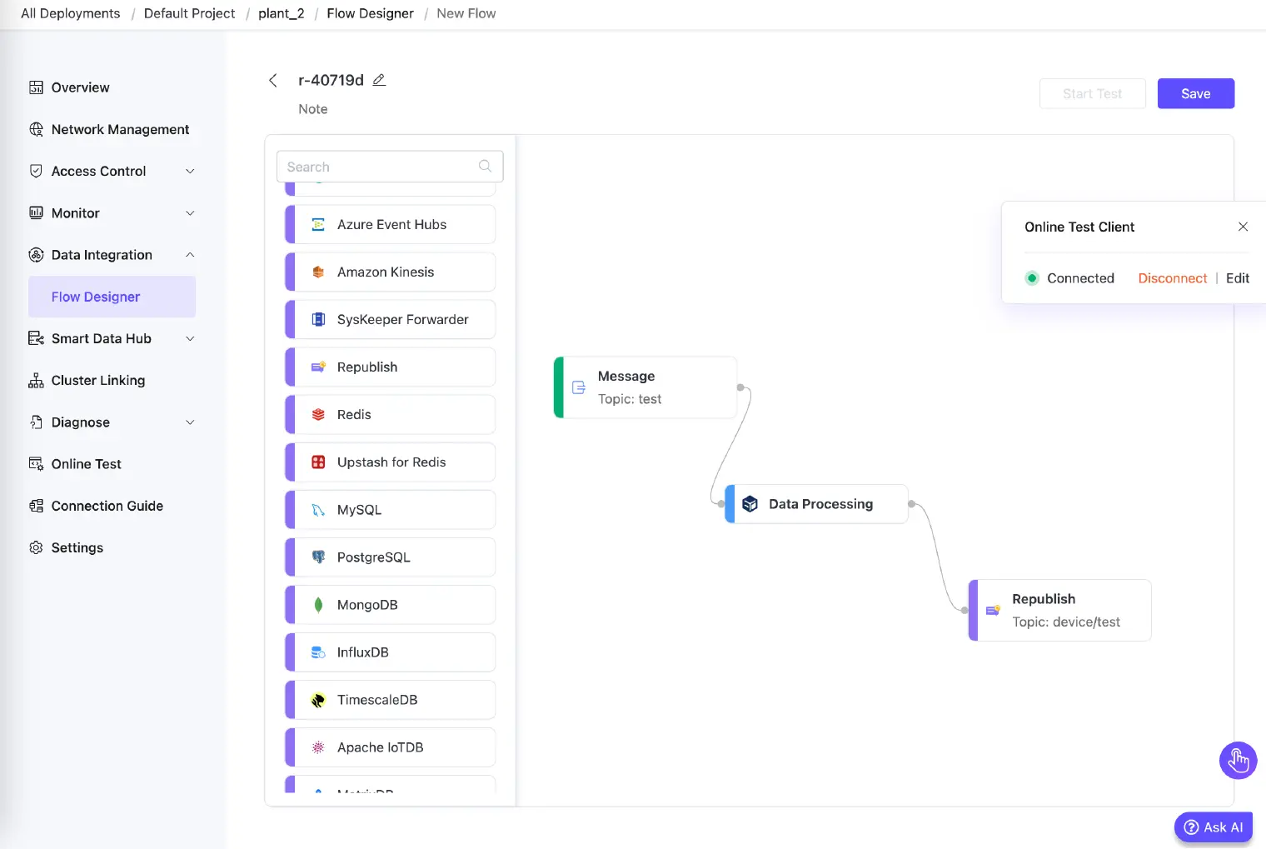Screen dimensions: 1266x849
Task: Click the TimescaleDB icon
Action: 318,700
